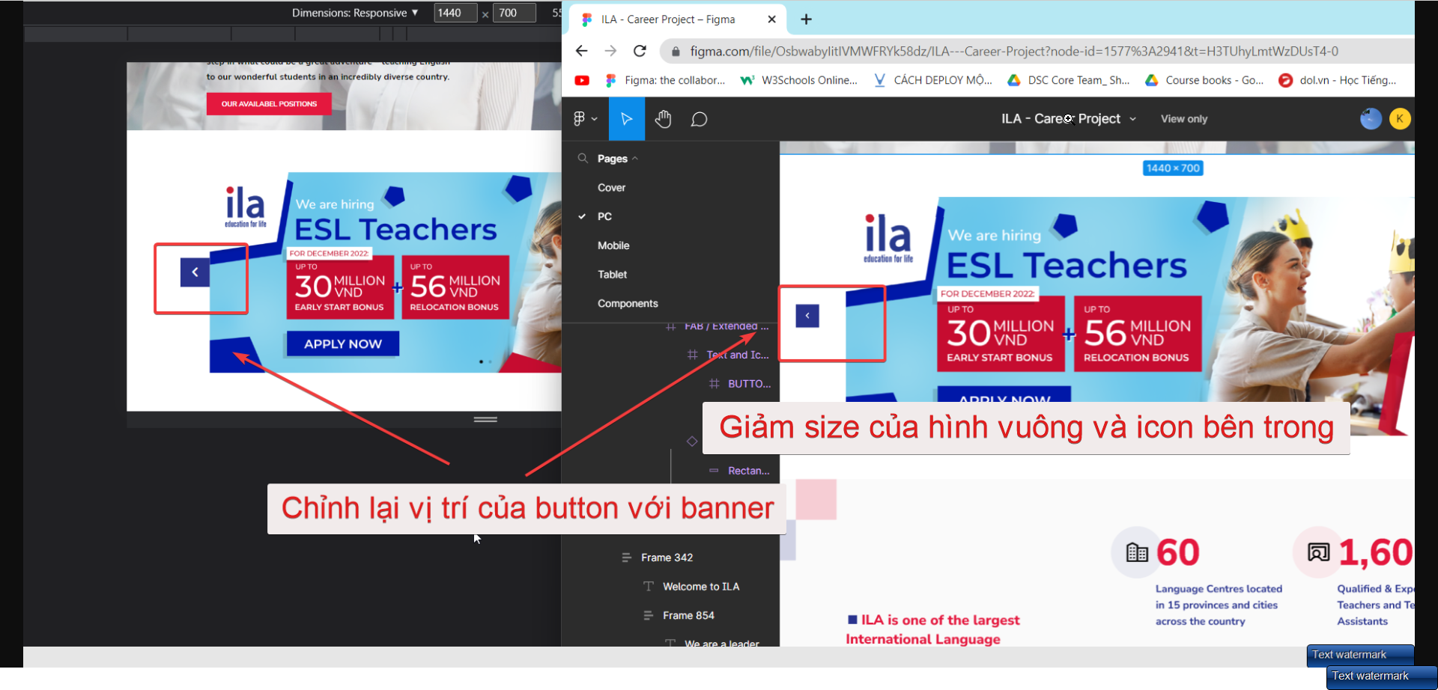Open the Figma main menu icon
The width and height of the screenshot is (1438, 690).
[x=584, y=119]
